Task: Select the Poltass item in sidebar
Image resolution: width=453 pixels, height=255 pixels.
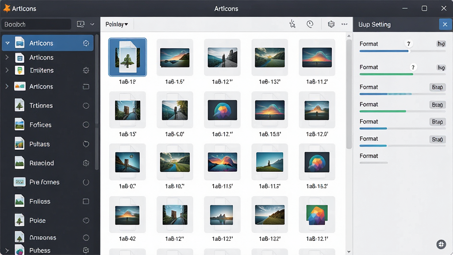Action: click(x=49, y=144)
